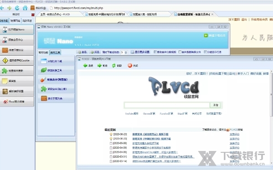Open the puzzle-icon merge tool in Nano panel
This screenshot has width=273, height=170.
(x=56, y=89)
